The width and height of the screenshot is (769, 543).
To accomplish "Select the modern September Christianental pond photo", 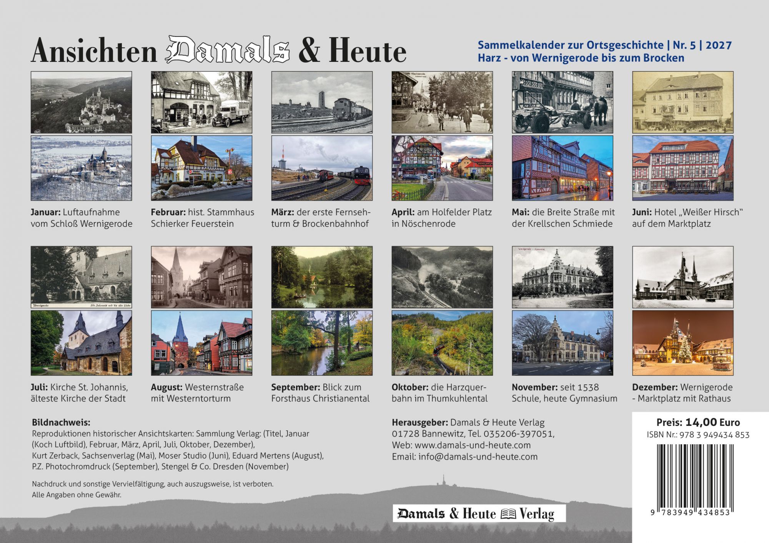I will click(322, 343).
